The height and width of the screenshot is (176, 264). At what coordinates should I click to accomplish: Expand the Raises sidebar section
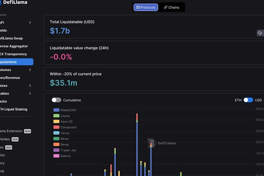(x=30, y=86)
